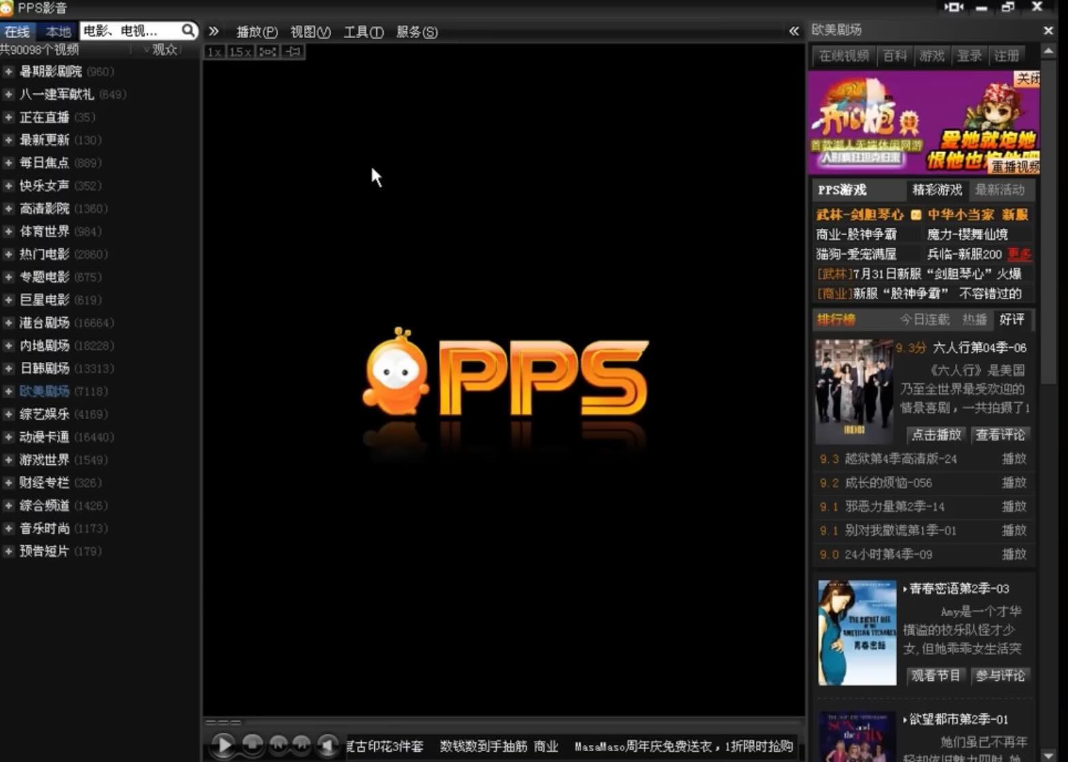
Task: Click the PPS app icon in title bar
Action: coord(7,8)
